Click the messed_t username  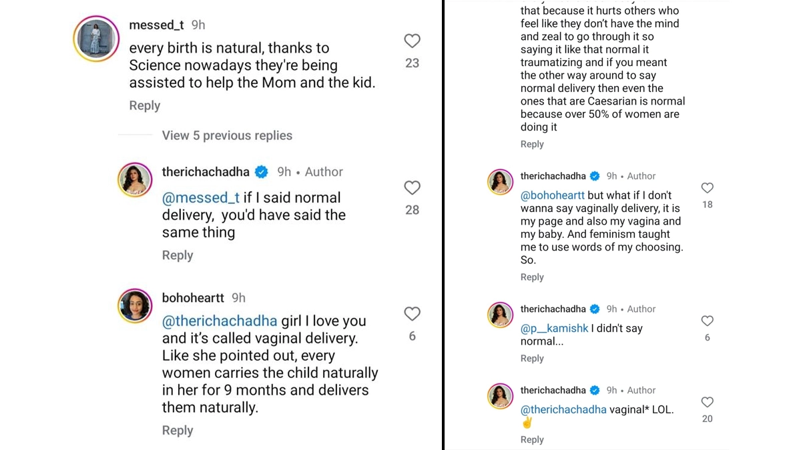156,25
